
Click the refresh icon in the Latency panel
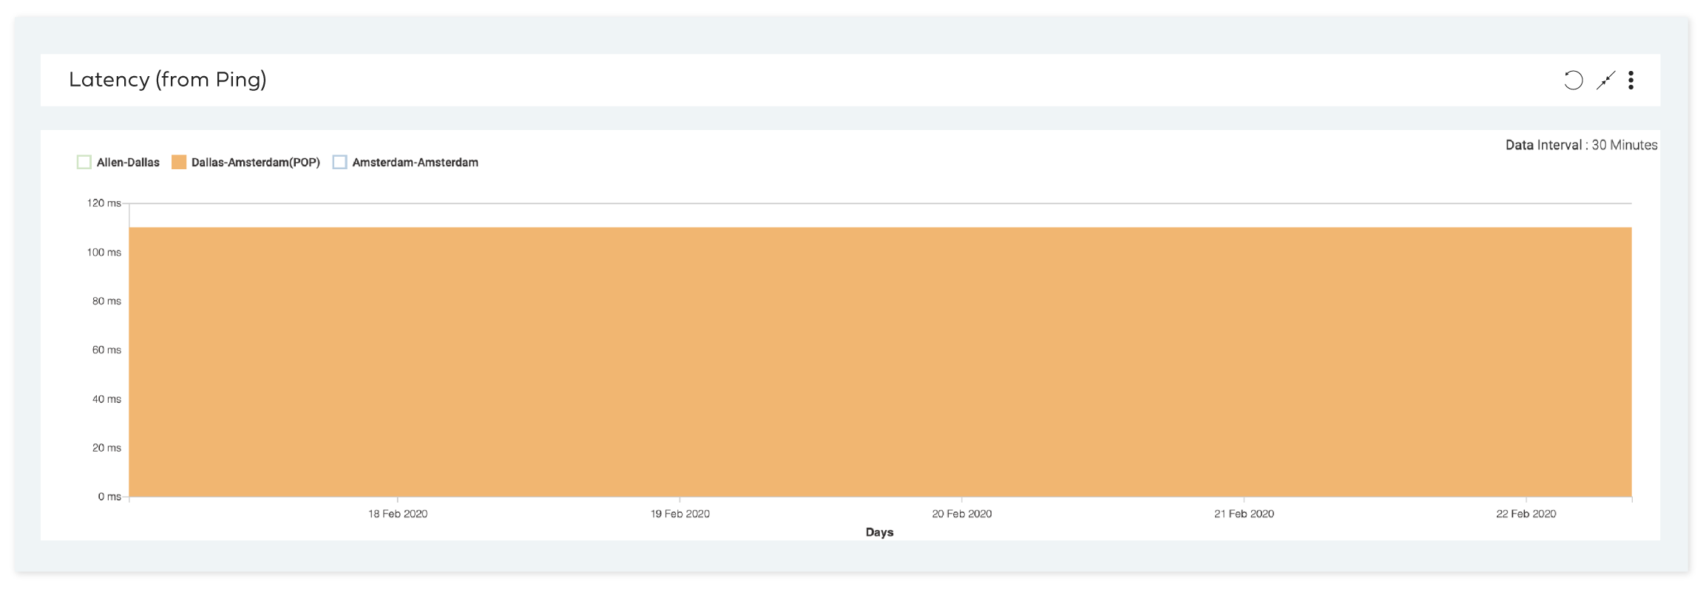1573,80
